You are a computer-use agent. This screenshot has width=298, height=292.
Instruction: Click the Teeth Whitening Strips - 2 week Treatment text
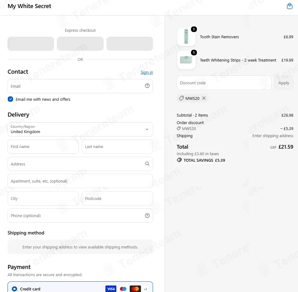click(238, 60)
